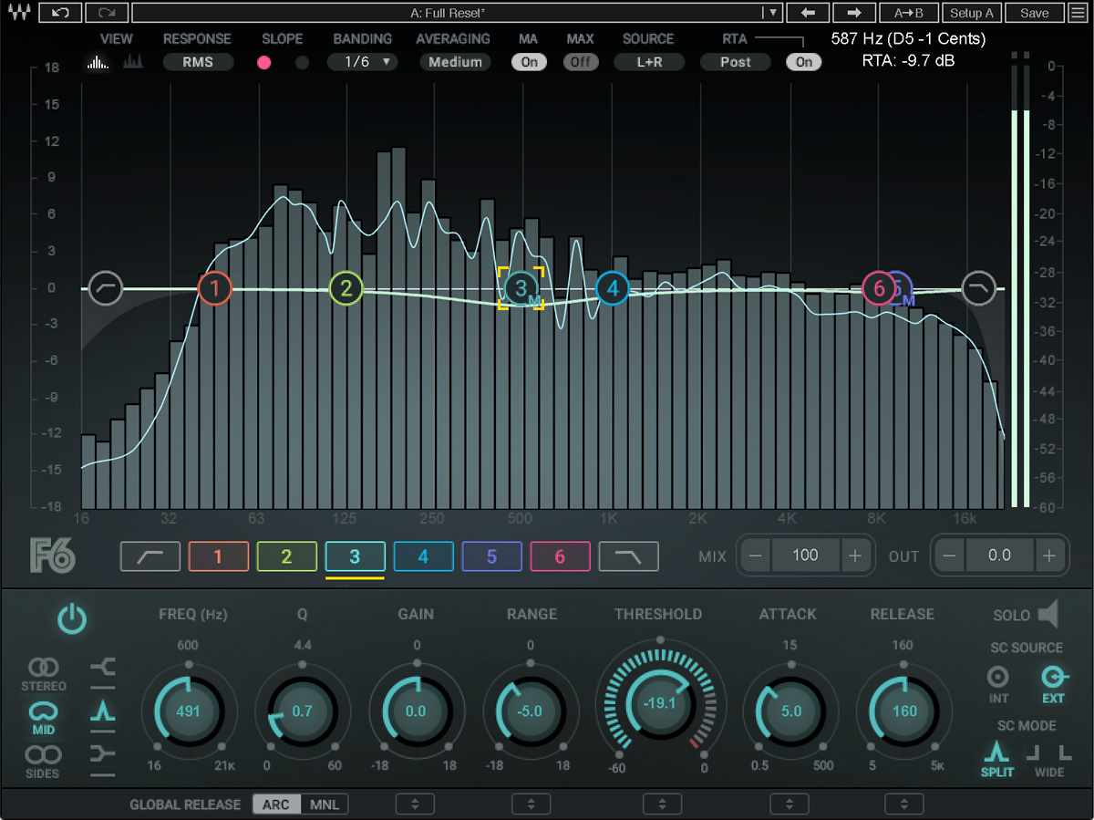Set global release to MNL
The height and width of the screenshot is (820, 1094).
tap(324, 804)
